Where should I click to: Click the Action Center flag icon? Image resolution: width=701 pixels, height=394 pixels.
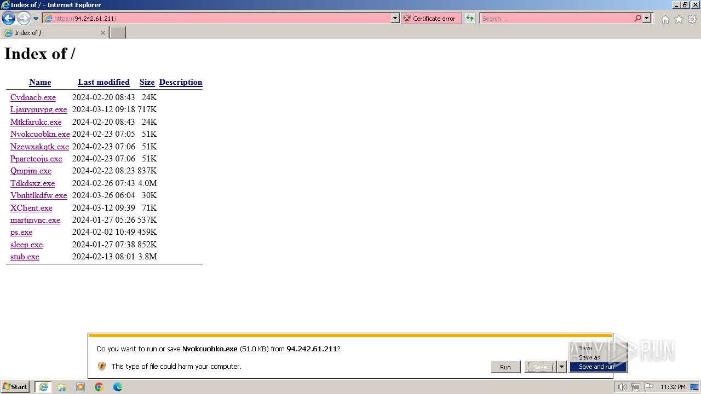coord(648,387)
